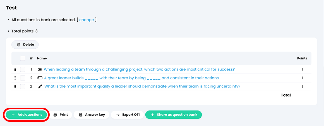Click the trash icon on the Delete button
Image resolution: width=324 pixels, height=126 pixels.
[19, 45]
